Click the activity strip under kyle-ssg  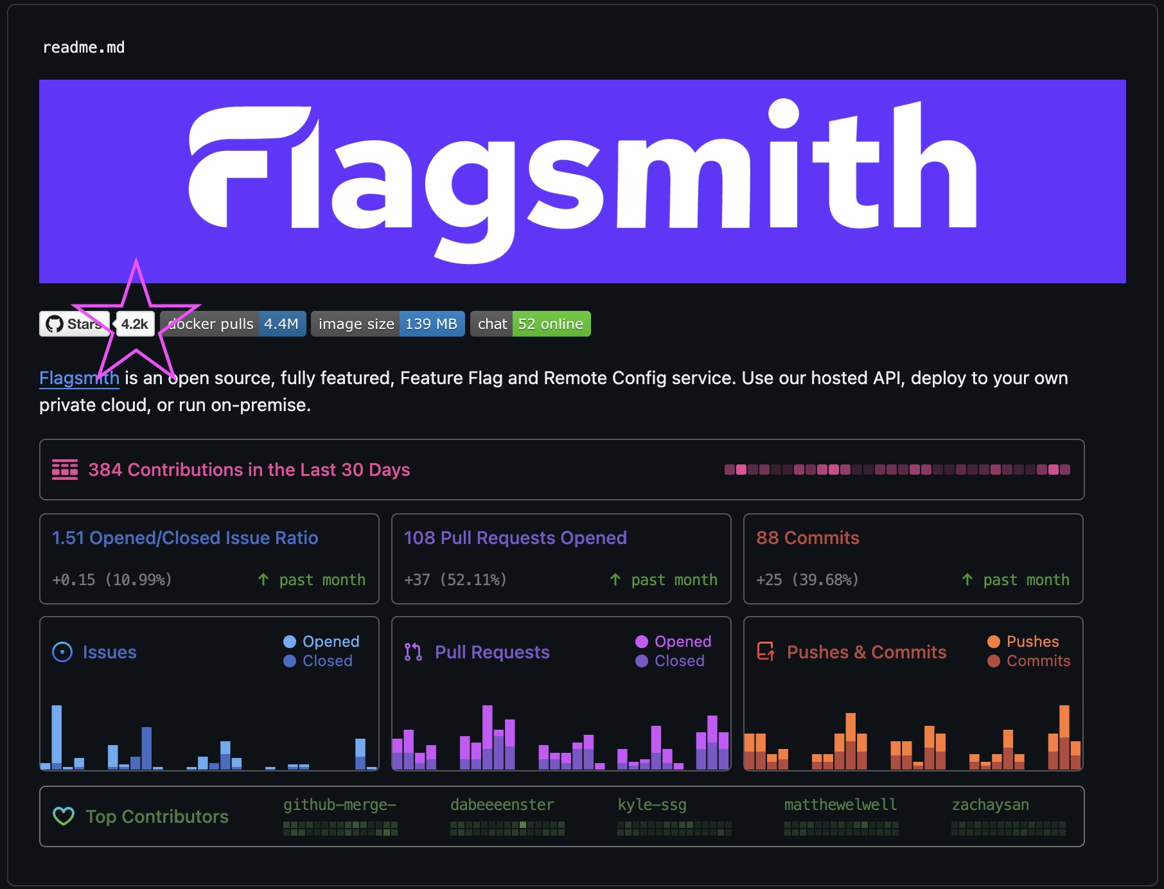pyautogui.click(x=675, y=829)
